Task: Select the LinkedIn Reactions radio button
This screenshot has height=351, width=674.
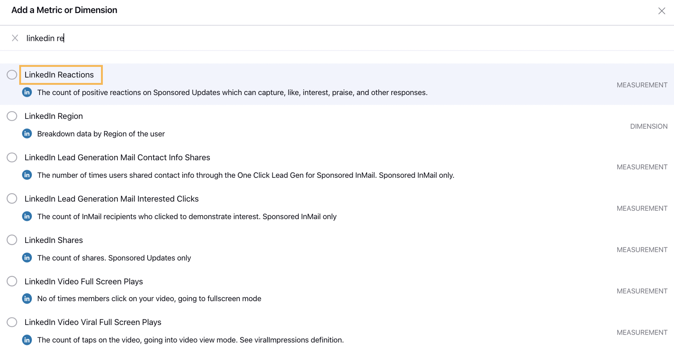Action: [x=12, y=75]
